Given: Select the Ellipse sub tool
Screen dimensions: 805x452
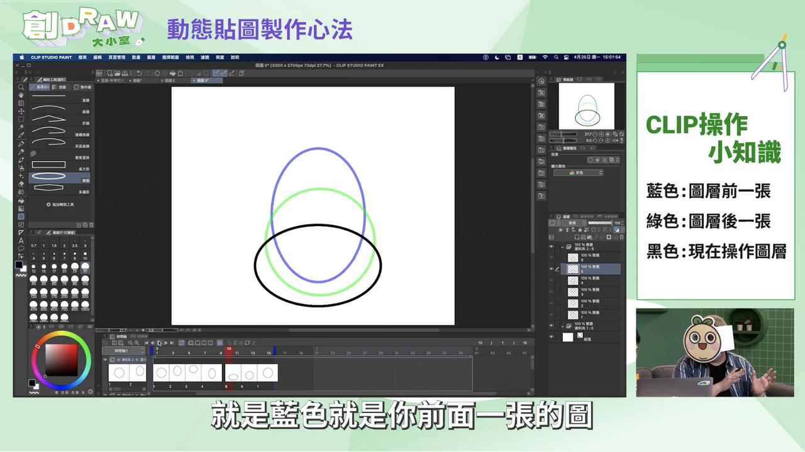Looking at the screenshot, I should (x=60, y=176).
